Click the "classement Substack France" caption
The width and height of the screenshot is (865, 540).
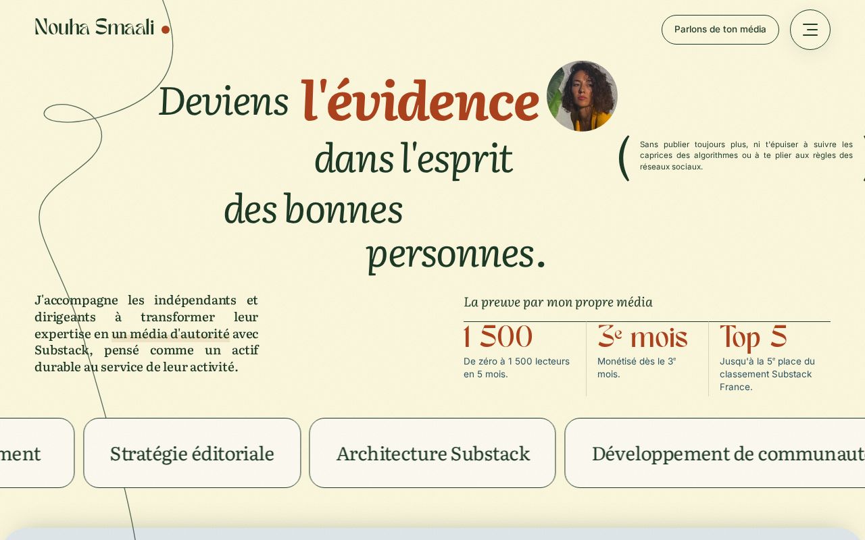pos(767,374)
